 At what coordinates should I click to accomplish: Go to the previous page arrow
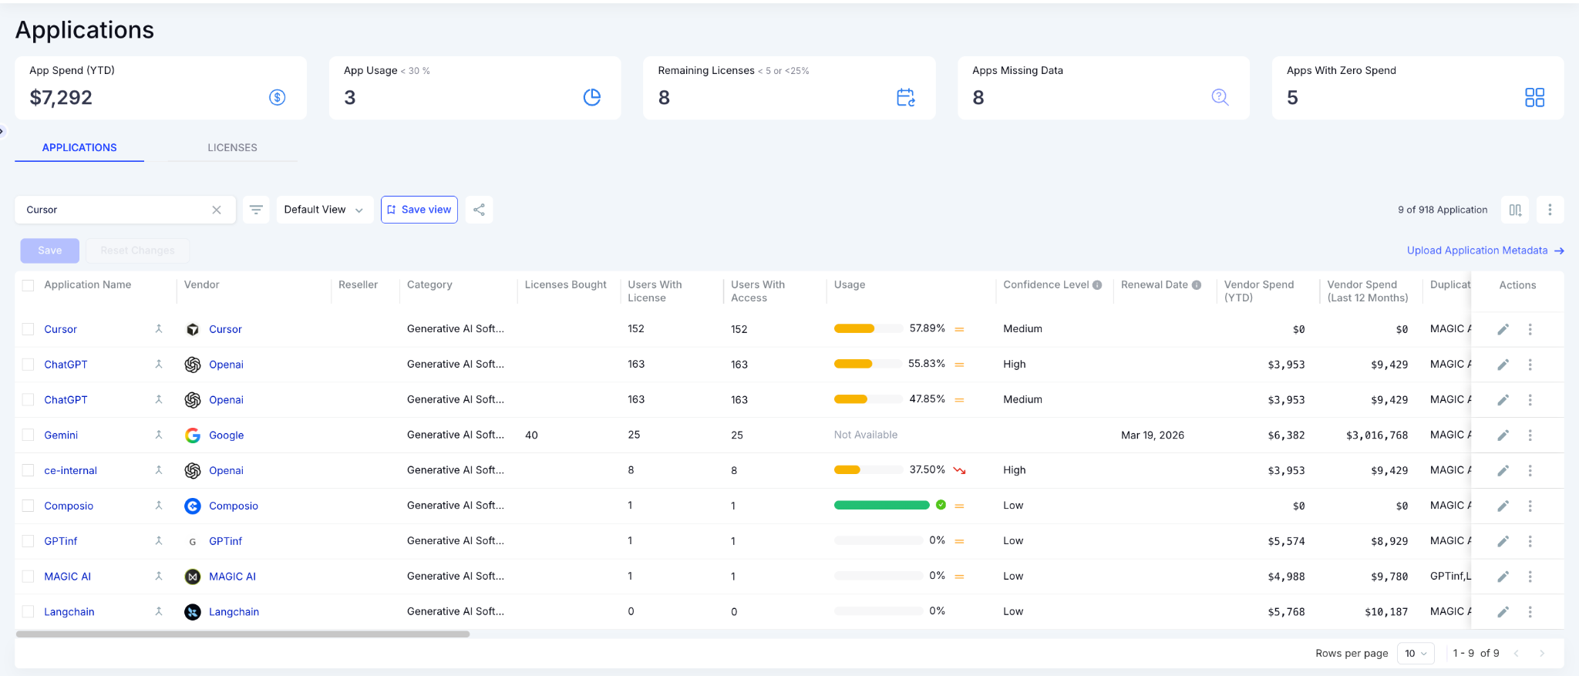pyautogui.click(x=1517, y=653)
